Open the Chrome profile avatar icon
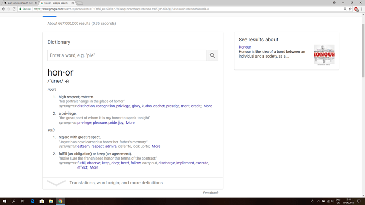Viewport: 365px width, 205px height. coord(334,3)
